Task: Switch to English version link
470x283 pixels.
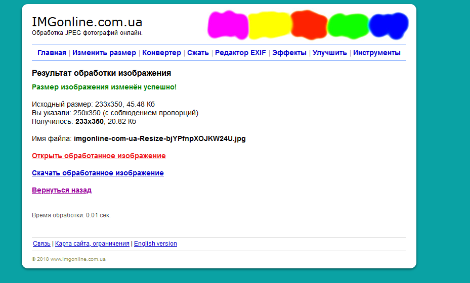Action: [x=155, y=244]
